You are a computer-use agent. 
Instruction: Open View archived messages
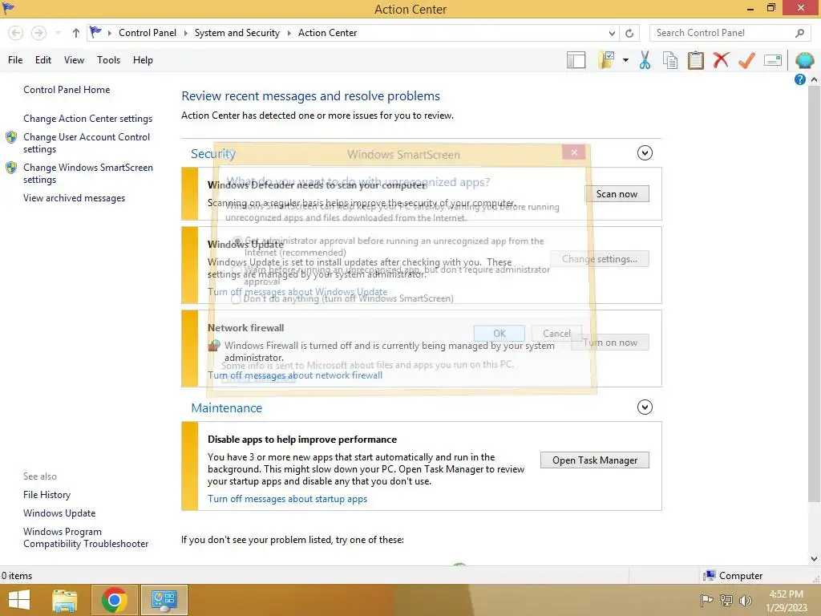point(74,198)
